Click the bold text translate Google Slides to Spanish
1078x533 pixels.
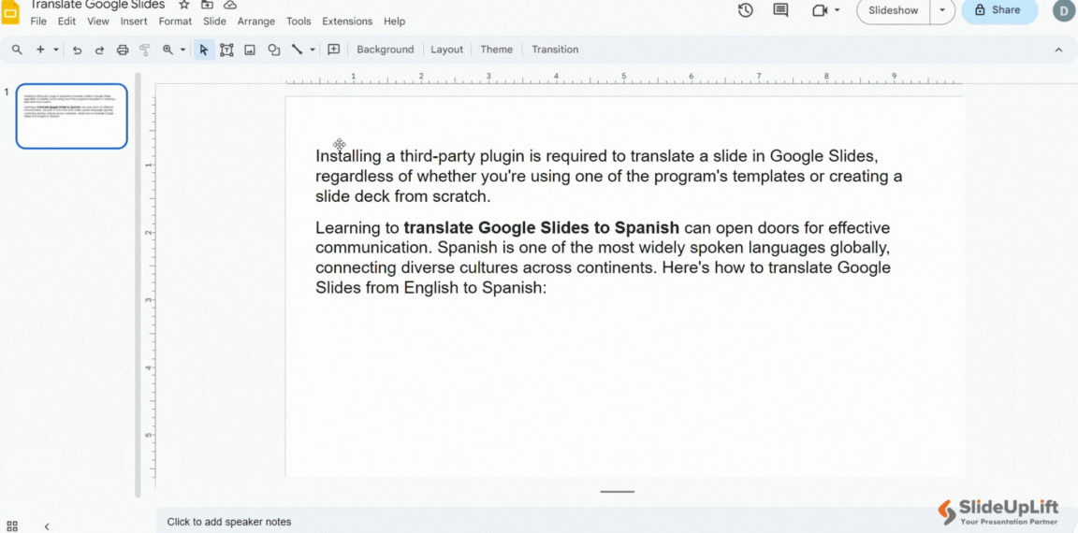tap(542, 228)
